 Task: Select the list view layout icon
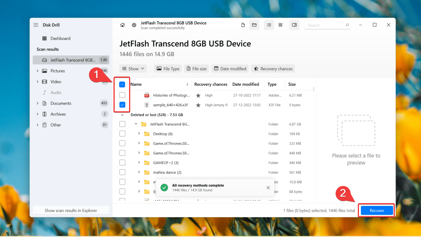269,25
